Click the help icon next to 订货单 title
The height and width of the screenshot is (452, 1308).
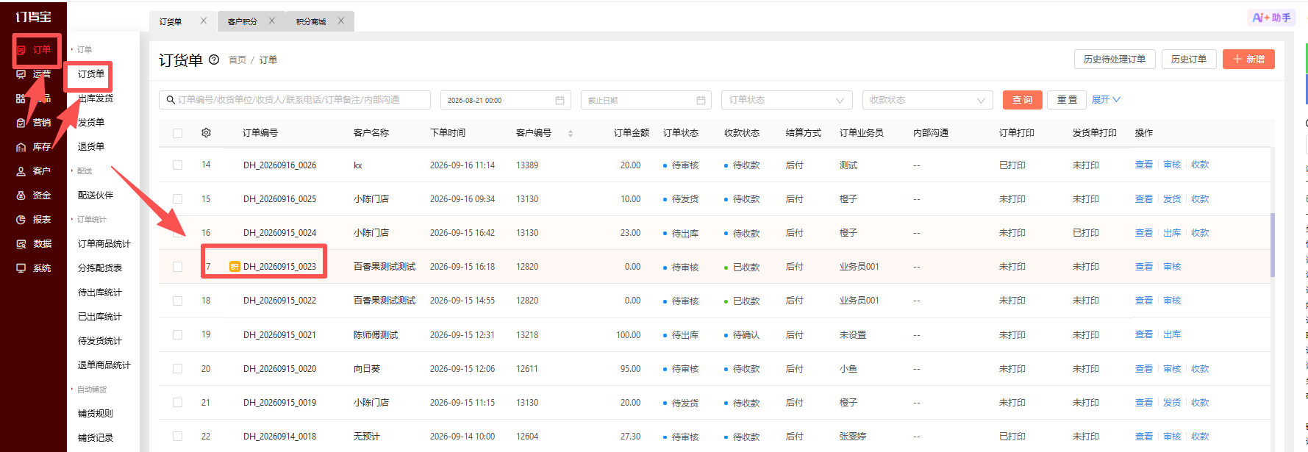214,60
